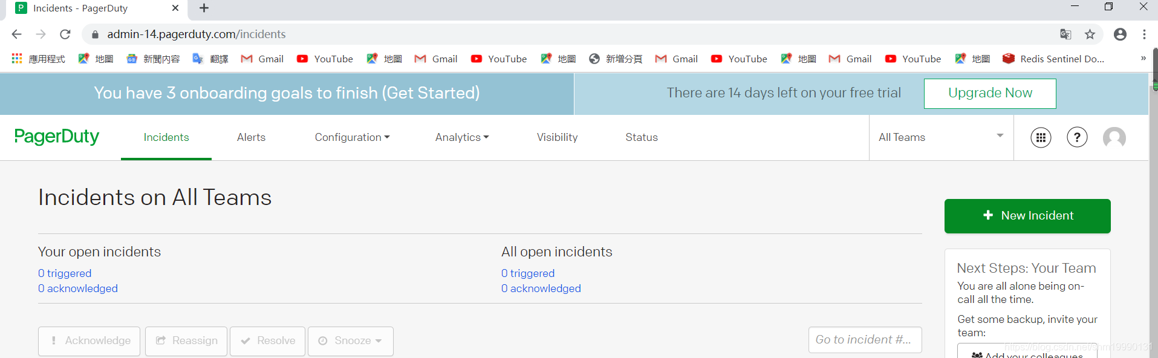Open the Chrome account profile icon

[1120, 34]
